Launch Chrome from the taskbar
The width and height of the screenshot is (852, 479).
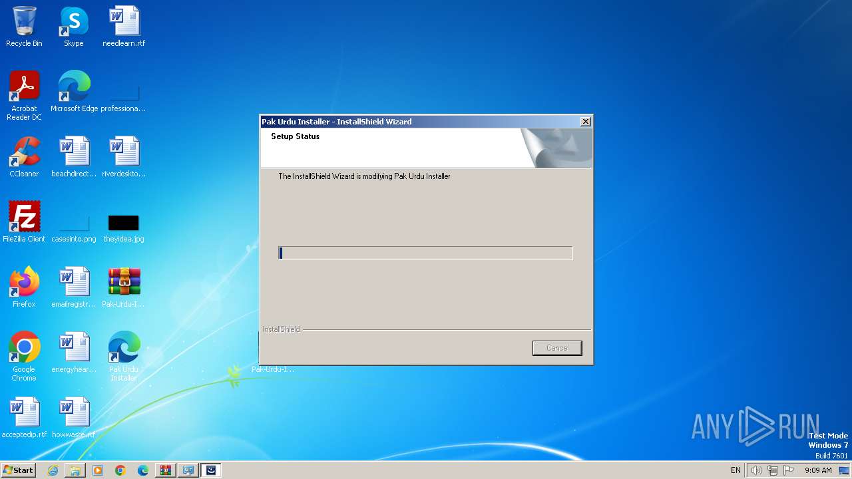(x=120, y=470)
